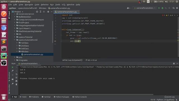
Task: Click Python 3.8 interpreter in status bar
Action: [x=165, y=100]
